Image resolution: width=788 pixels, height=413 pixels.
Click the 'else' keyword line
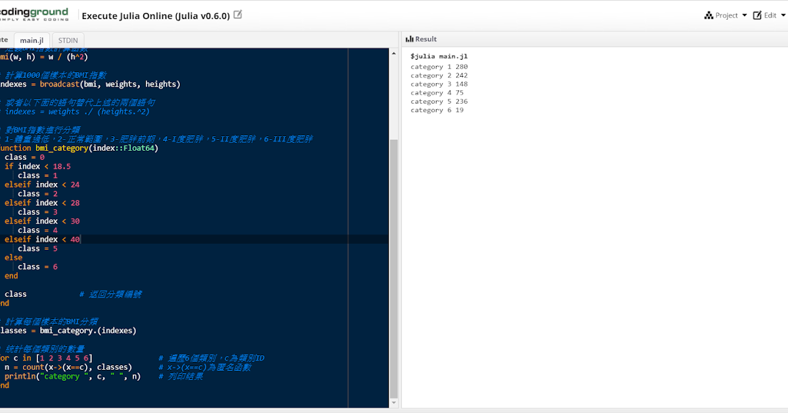coord(13,258)
